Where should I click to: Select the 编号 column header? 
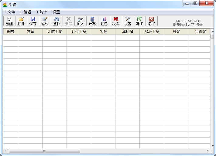(x=11, y=32)
